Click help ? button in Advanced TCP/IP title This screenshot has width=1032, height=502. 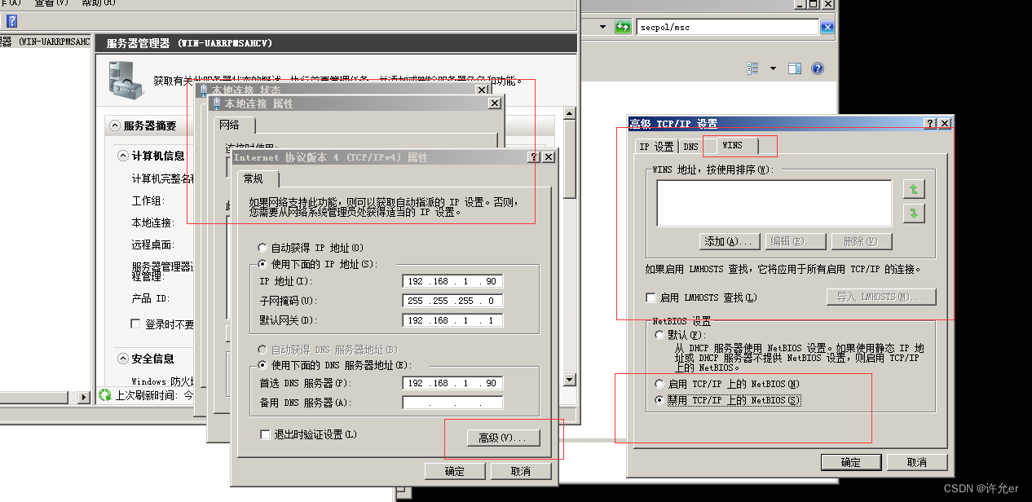930,123
